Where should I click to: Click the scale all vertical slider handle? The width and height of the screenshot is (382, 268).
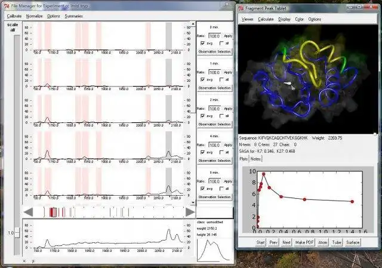click(x=17, y=233)
